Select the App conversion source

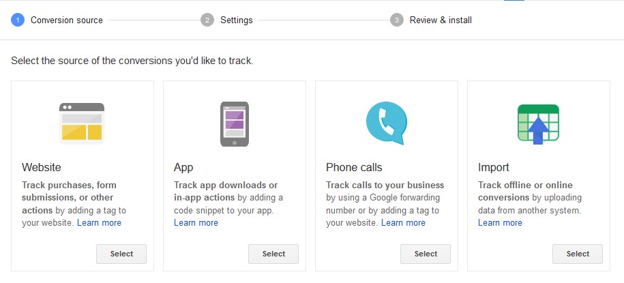click(x=273, y=254)
